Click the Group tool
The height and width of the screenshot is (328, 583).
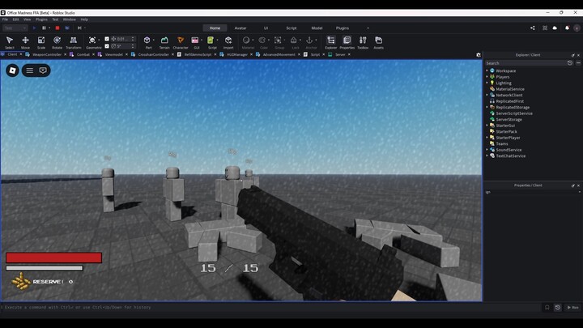[x=278, y=40]
